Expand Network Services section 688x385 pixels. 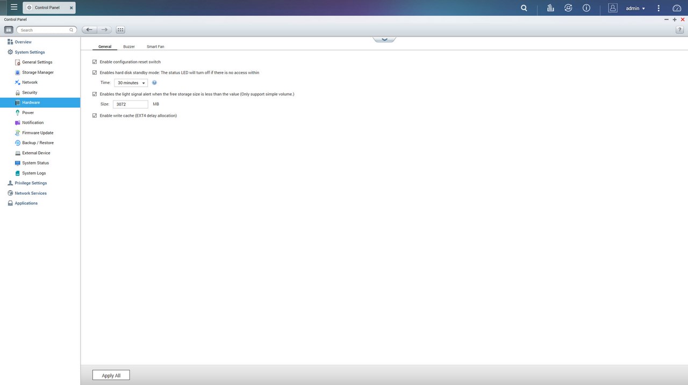[31, 193]
